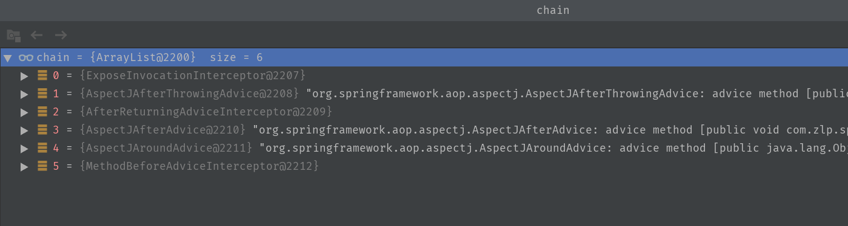848x226 pixels.
Task: Click the chain title in dialog header
Action: [x=553, y=10]
